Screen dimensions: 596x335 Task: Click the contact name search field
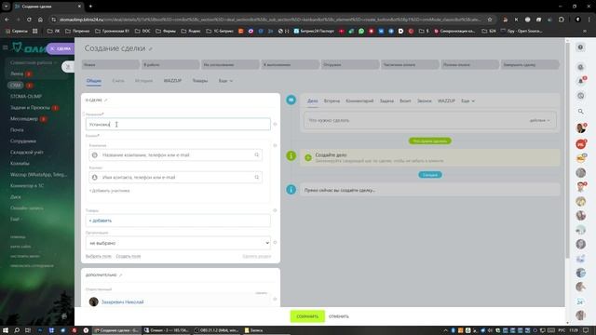click(175, 178)
